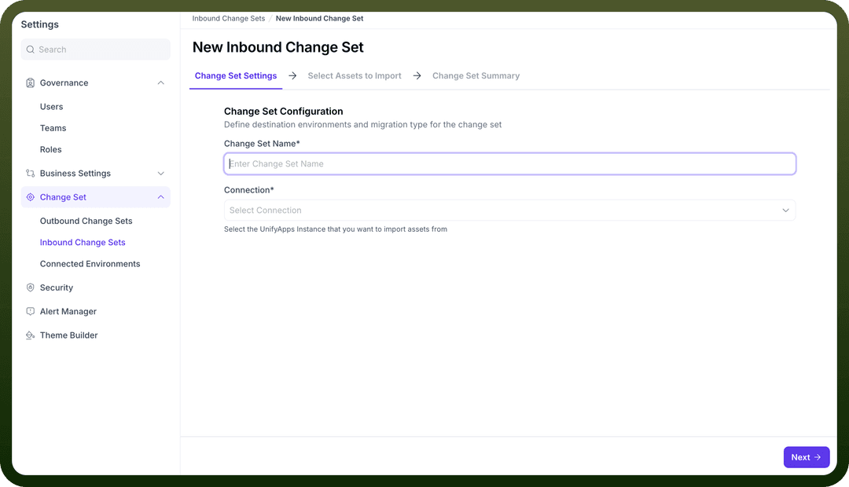This screenshot has width=849, height=487.
Task: Open the Roles settings page
Action: pos(51,149)
